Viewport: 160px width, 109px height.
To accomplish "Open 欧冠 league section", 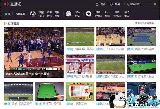I will 49,16.
